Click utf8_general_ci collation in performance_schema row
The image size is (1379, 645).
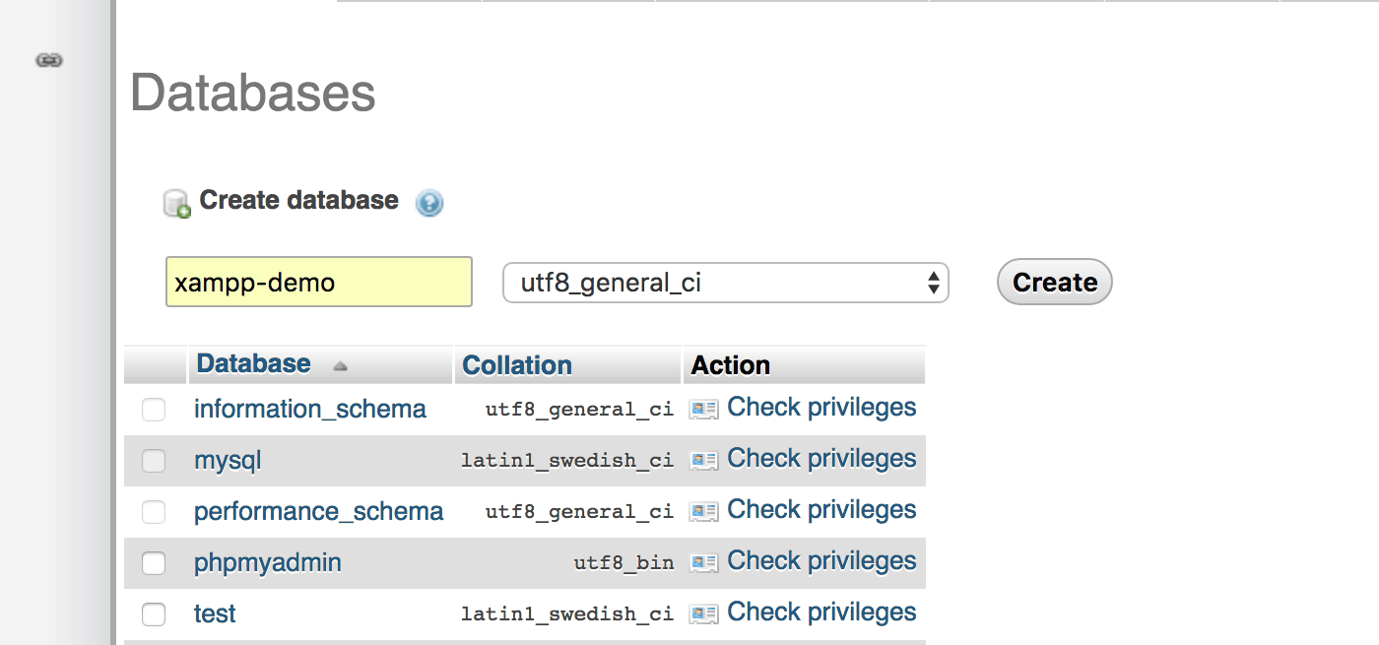pos(579,512)
